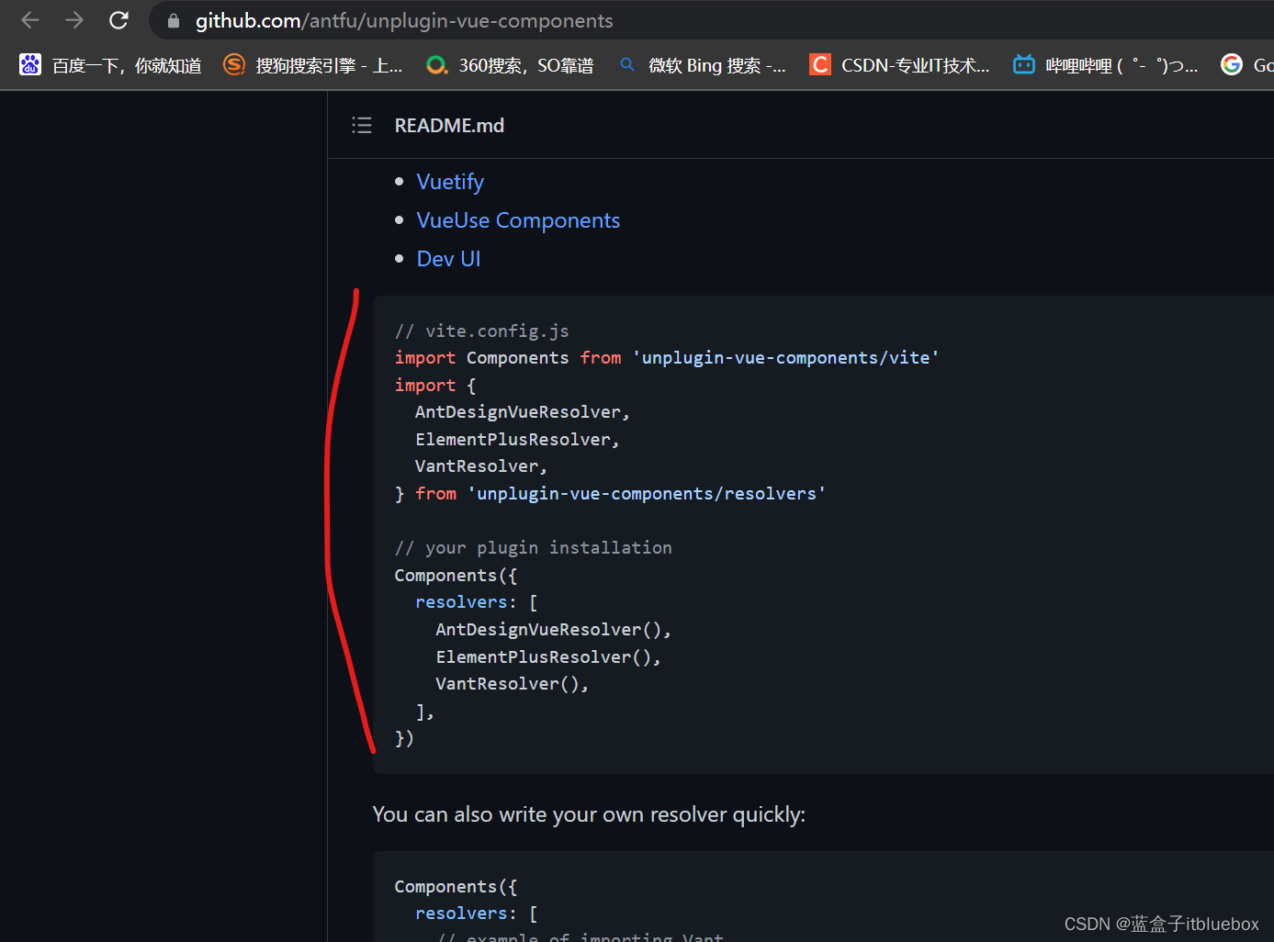Click the red CSDN bookmark icon
Image resolution: width=1274 pixels, height=942 pixels.
819,64
